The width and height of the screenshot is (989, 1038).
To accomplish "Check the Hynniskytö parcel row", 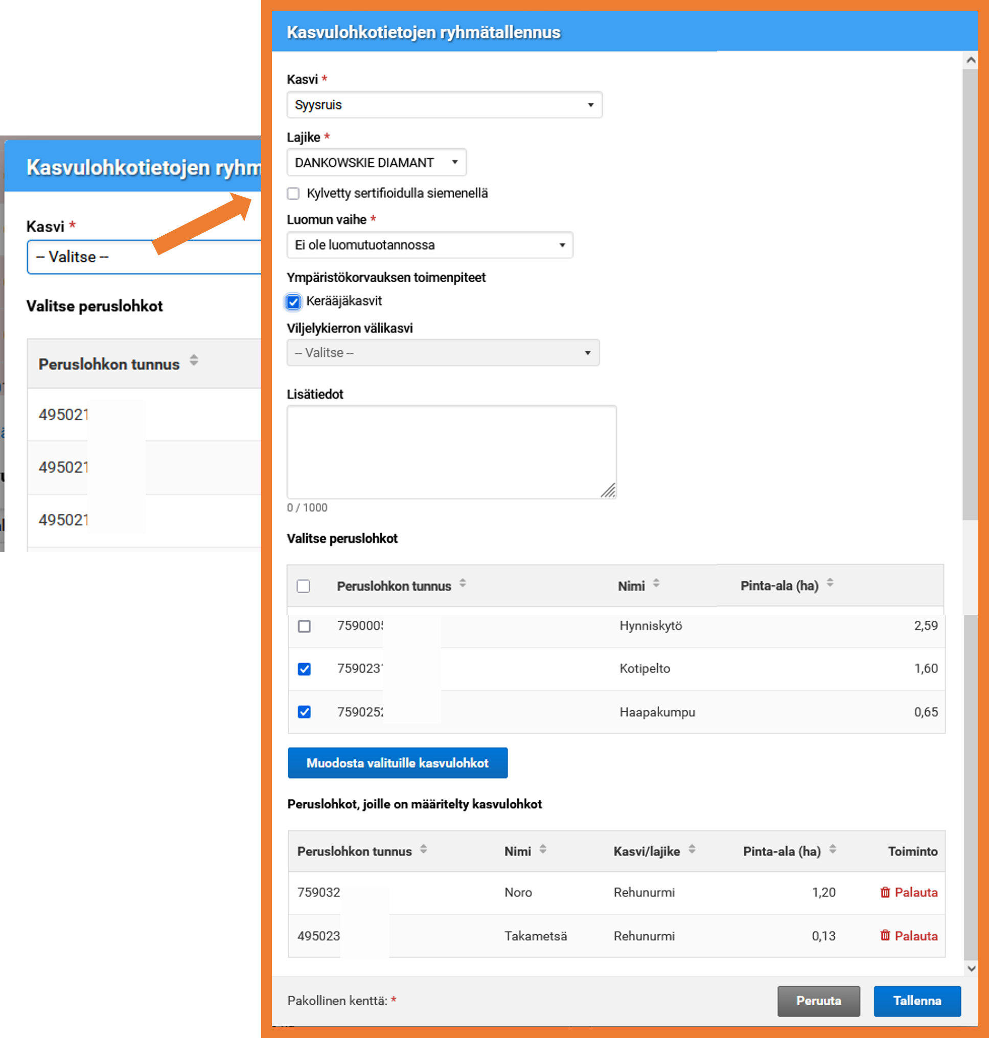I will pos(304,626).
